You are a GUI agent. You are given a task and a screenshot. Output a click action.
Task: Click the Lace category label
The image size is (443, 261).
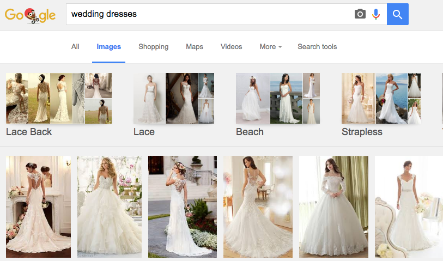point(144,132)
